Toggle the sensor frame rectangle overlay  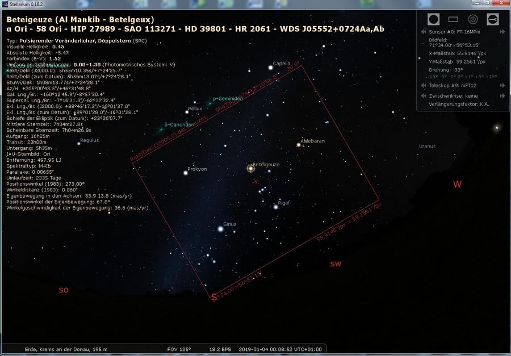point(453,19)
